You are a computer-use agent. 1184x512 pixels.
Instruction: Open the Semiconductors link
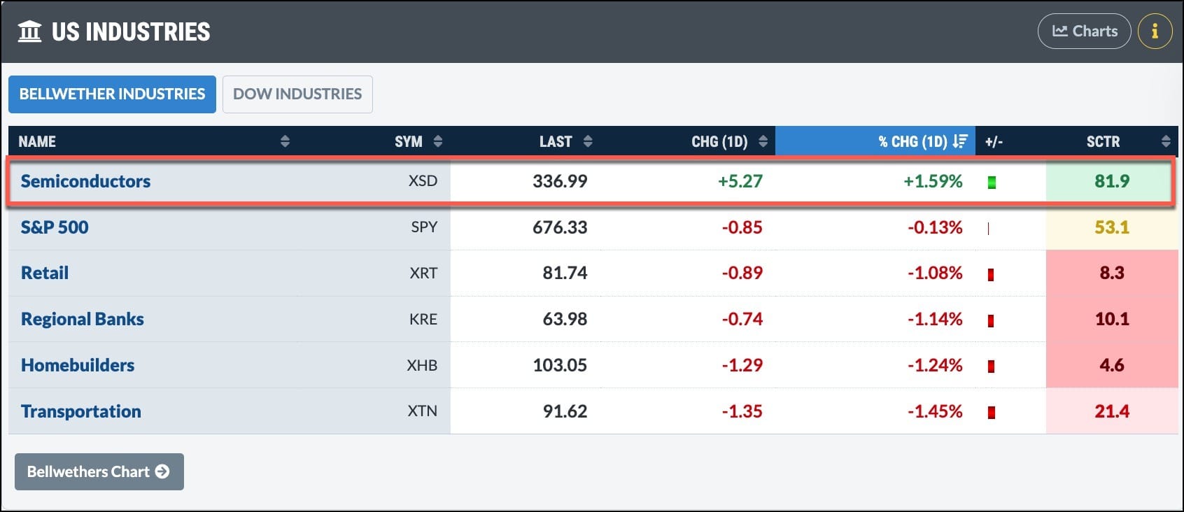click(x=85, y=181)
